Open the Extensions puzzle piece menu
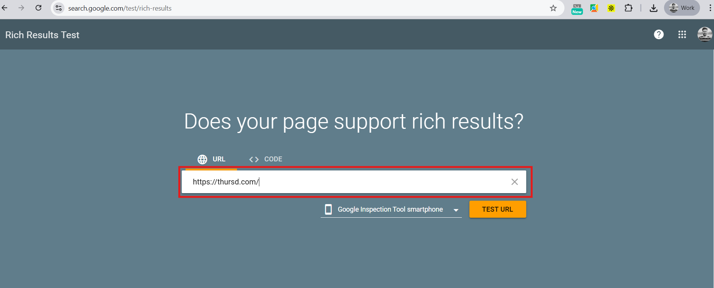This screenshot has width=714, height=288. point(629,8)
